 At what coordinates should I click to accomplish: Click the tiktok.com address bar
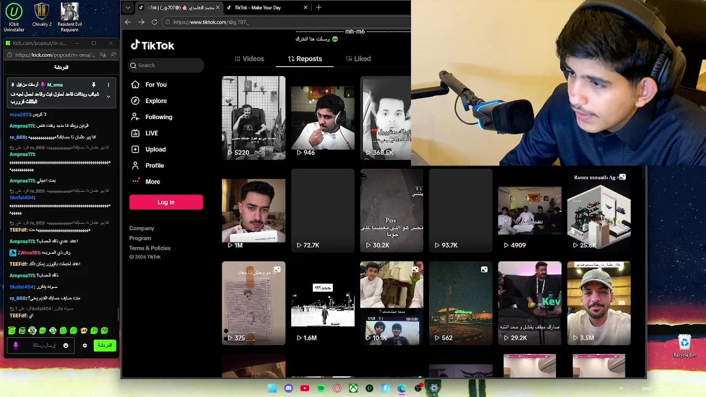287,22
